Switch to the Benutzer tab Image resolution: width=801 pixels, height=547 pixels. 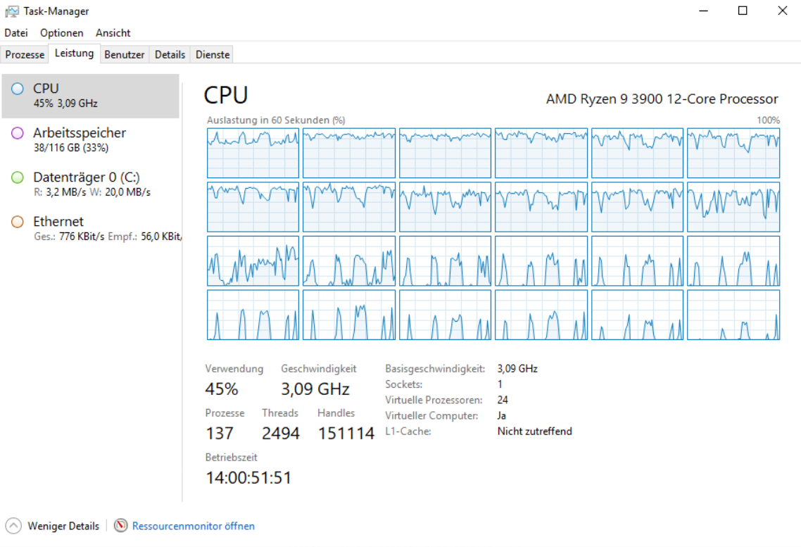pos(124,55)
